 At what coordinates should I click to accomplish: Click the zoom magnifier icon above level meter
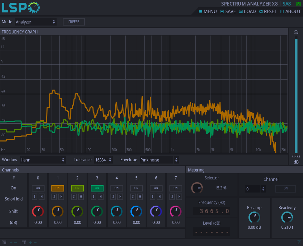click(296, 32)
